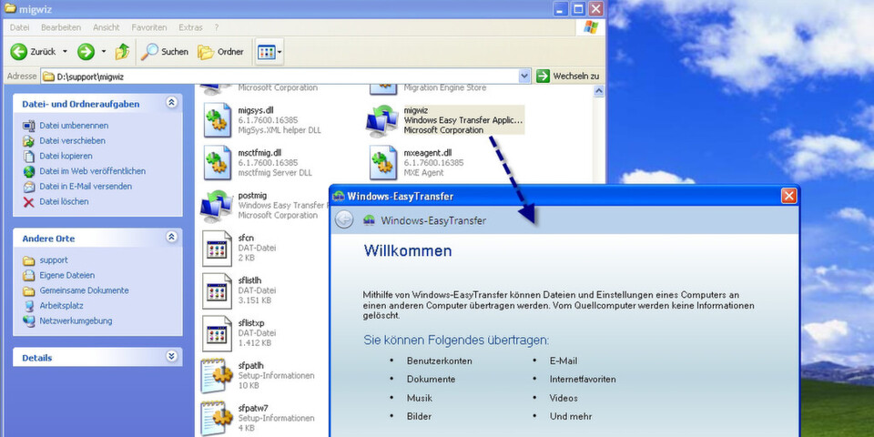The image size is (874, 437).
Task: Open the Extras menu
Action: tap(190, 27)
